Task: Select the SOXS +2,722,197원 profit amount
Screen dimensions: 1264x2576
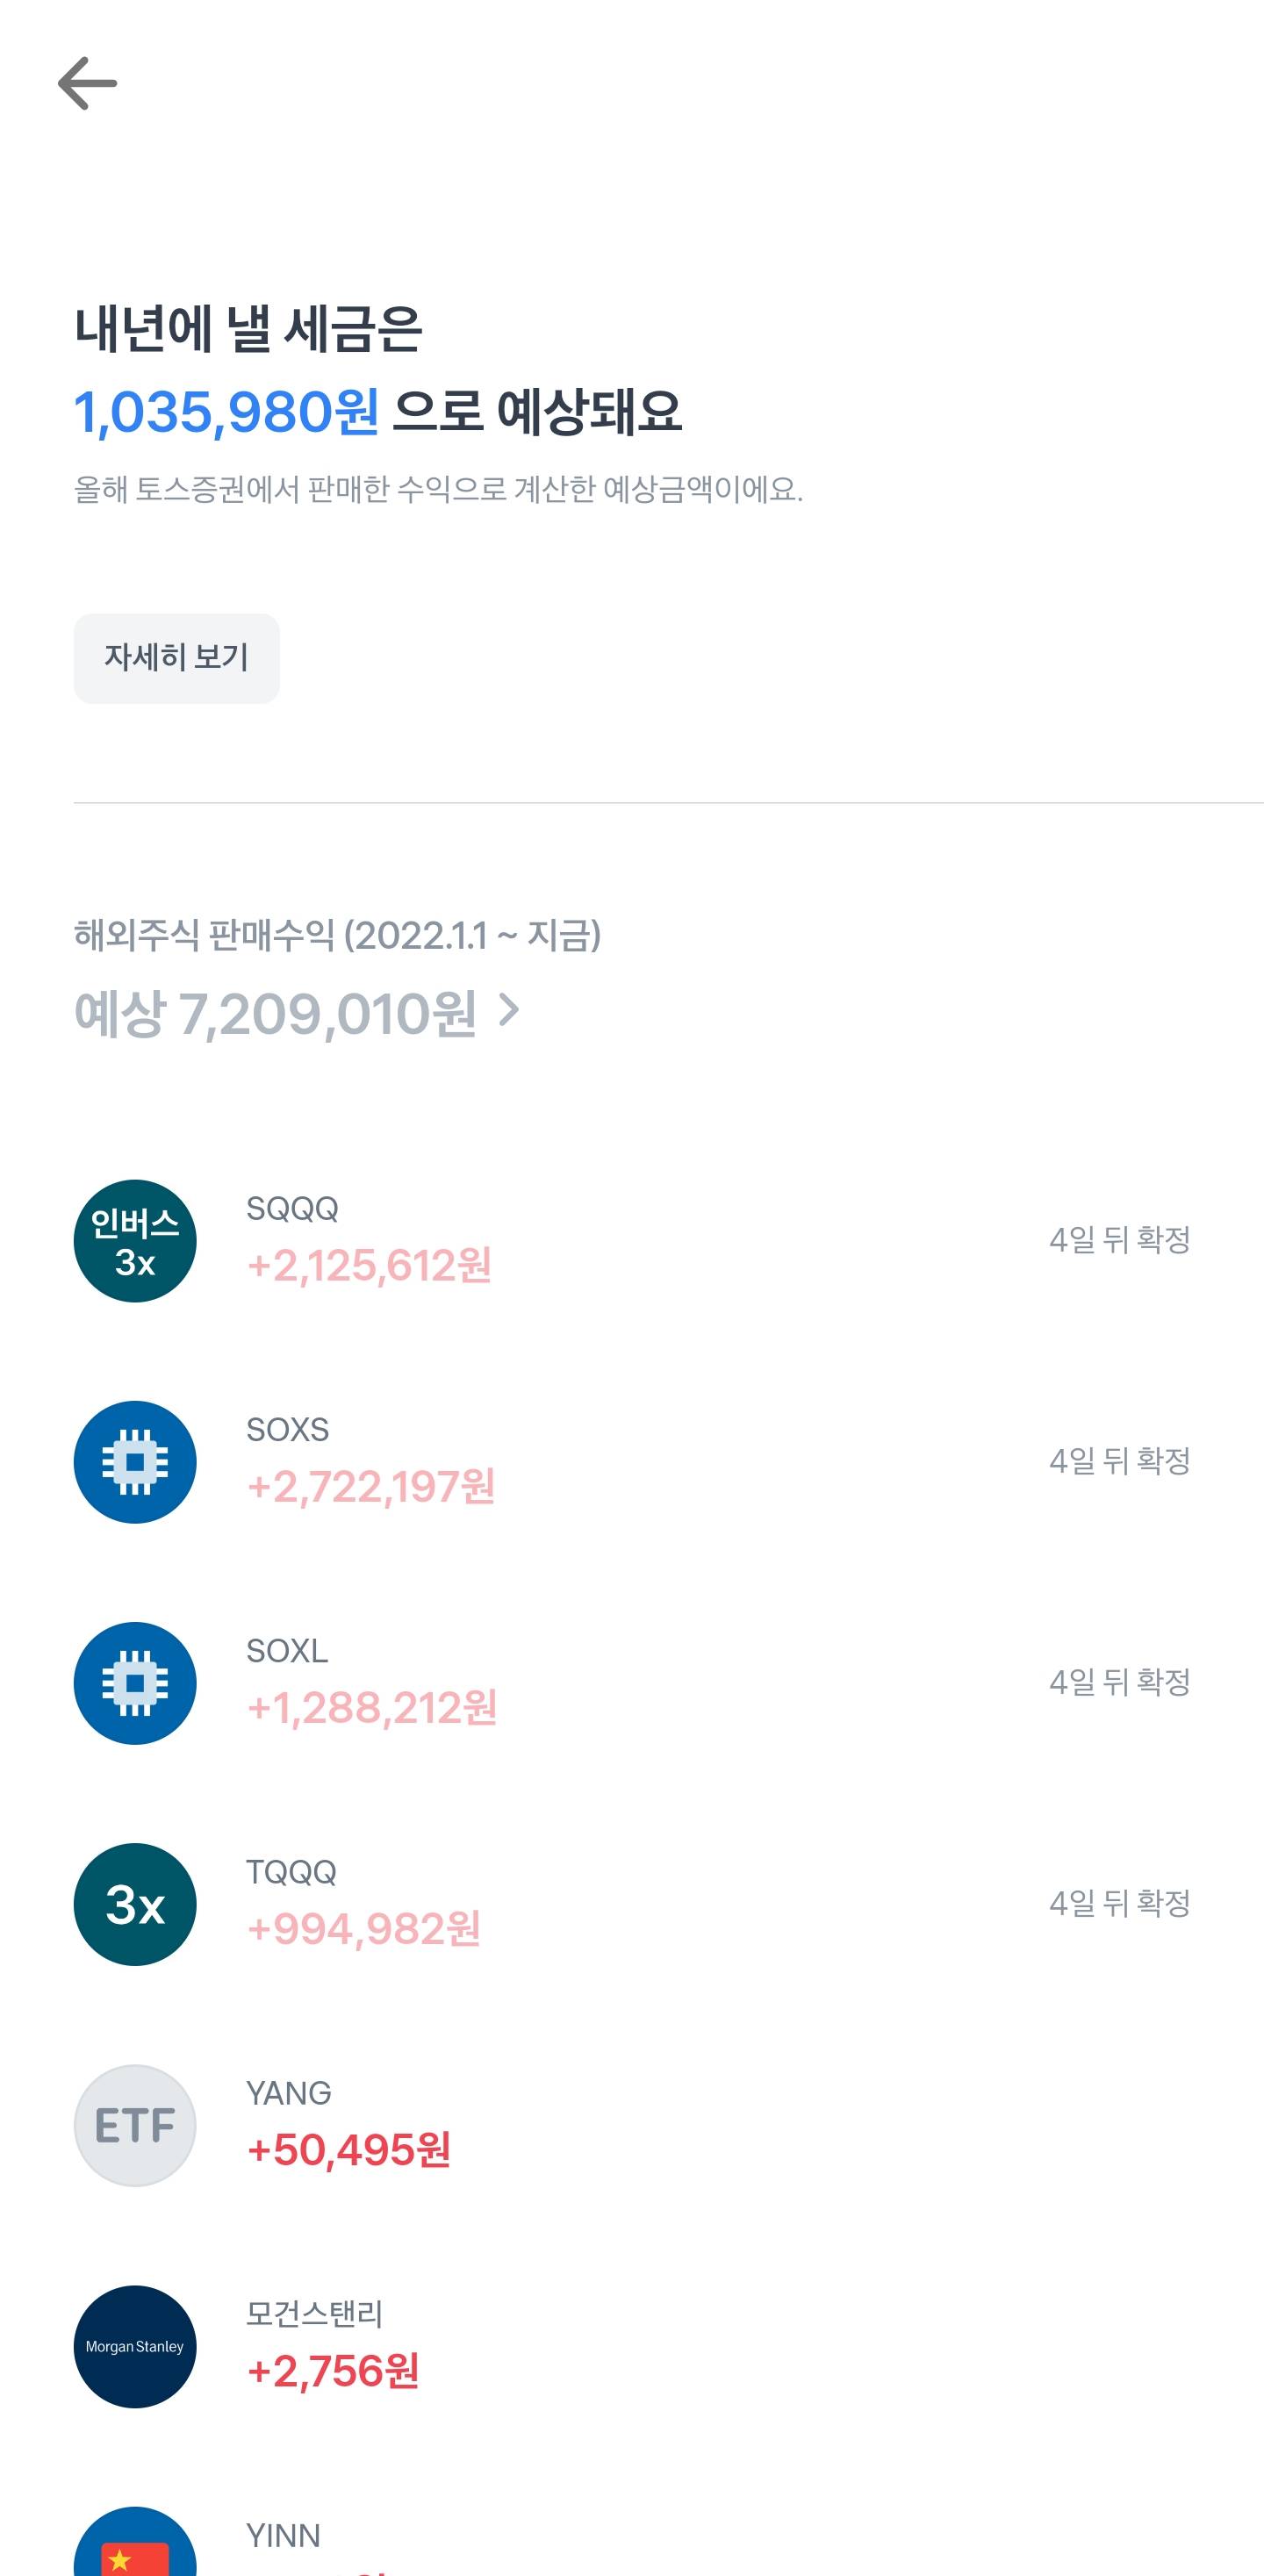Action: click(370, 1487)
